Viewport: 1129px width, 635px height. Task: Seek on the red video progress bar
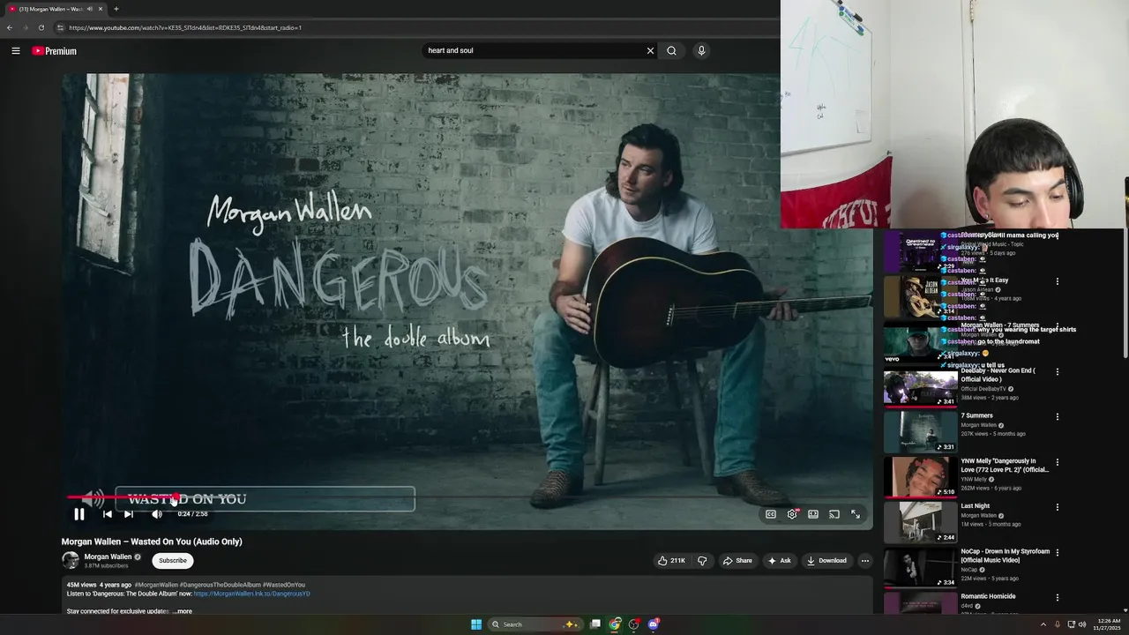point(467,497)
